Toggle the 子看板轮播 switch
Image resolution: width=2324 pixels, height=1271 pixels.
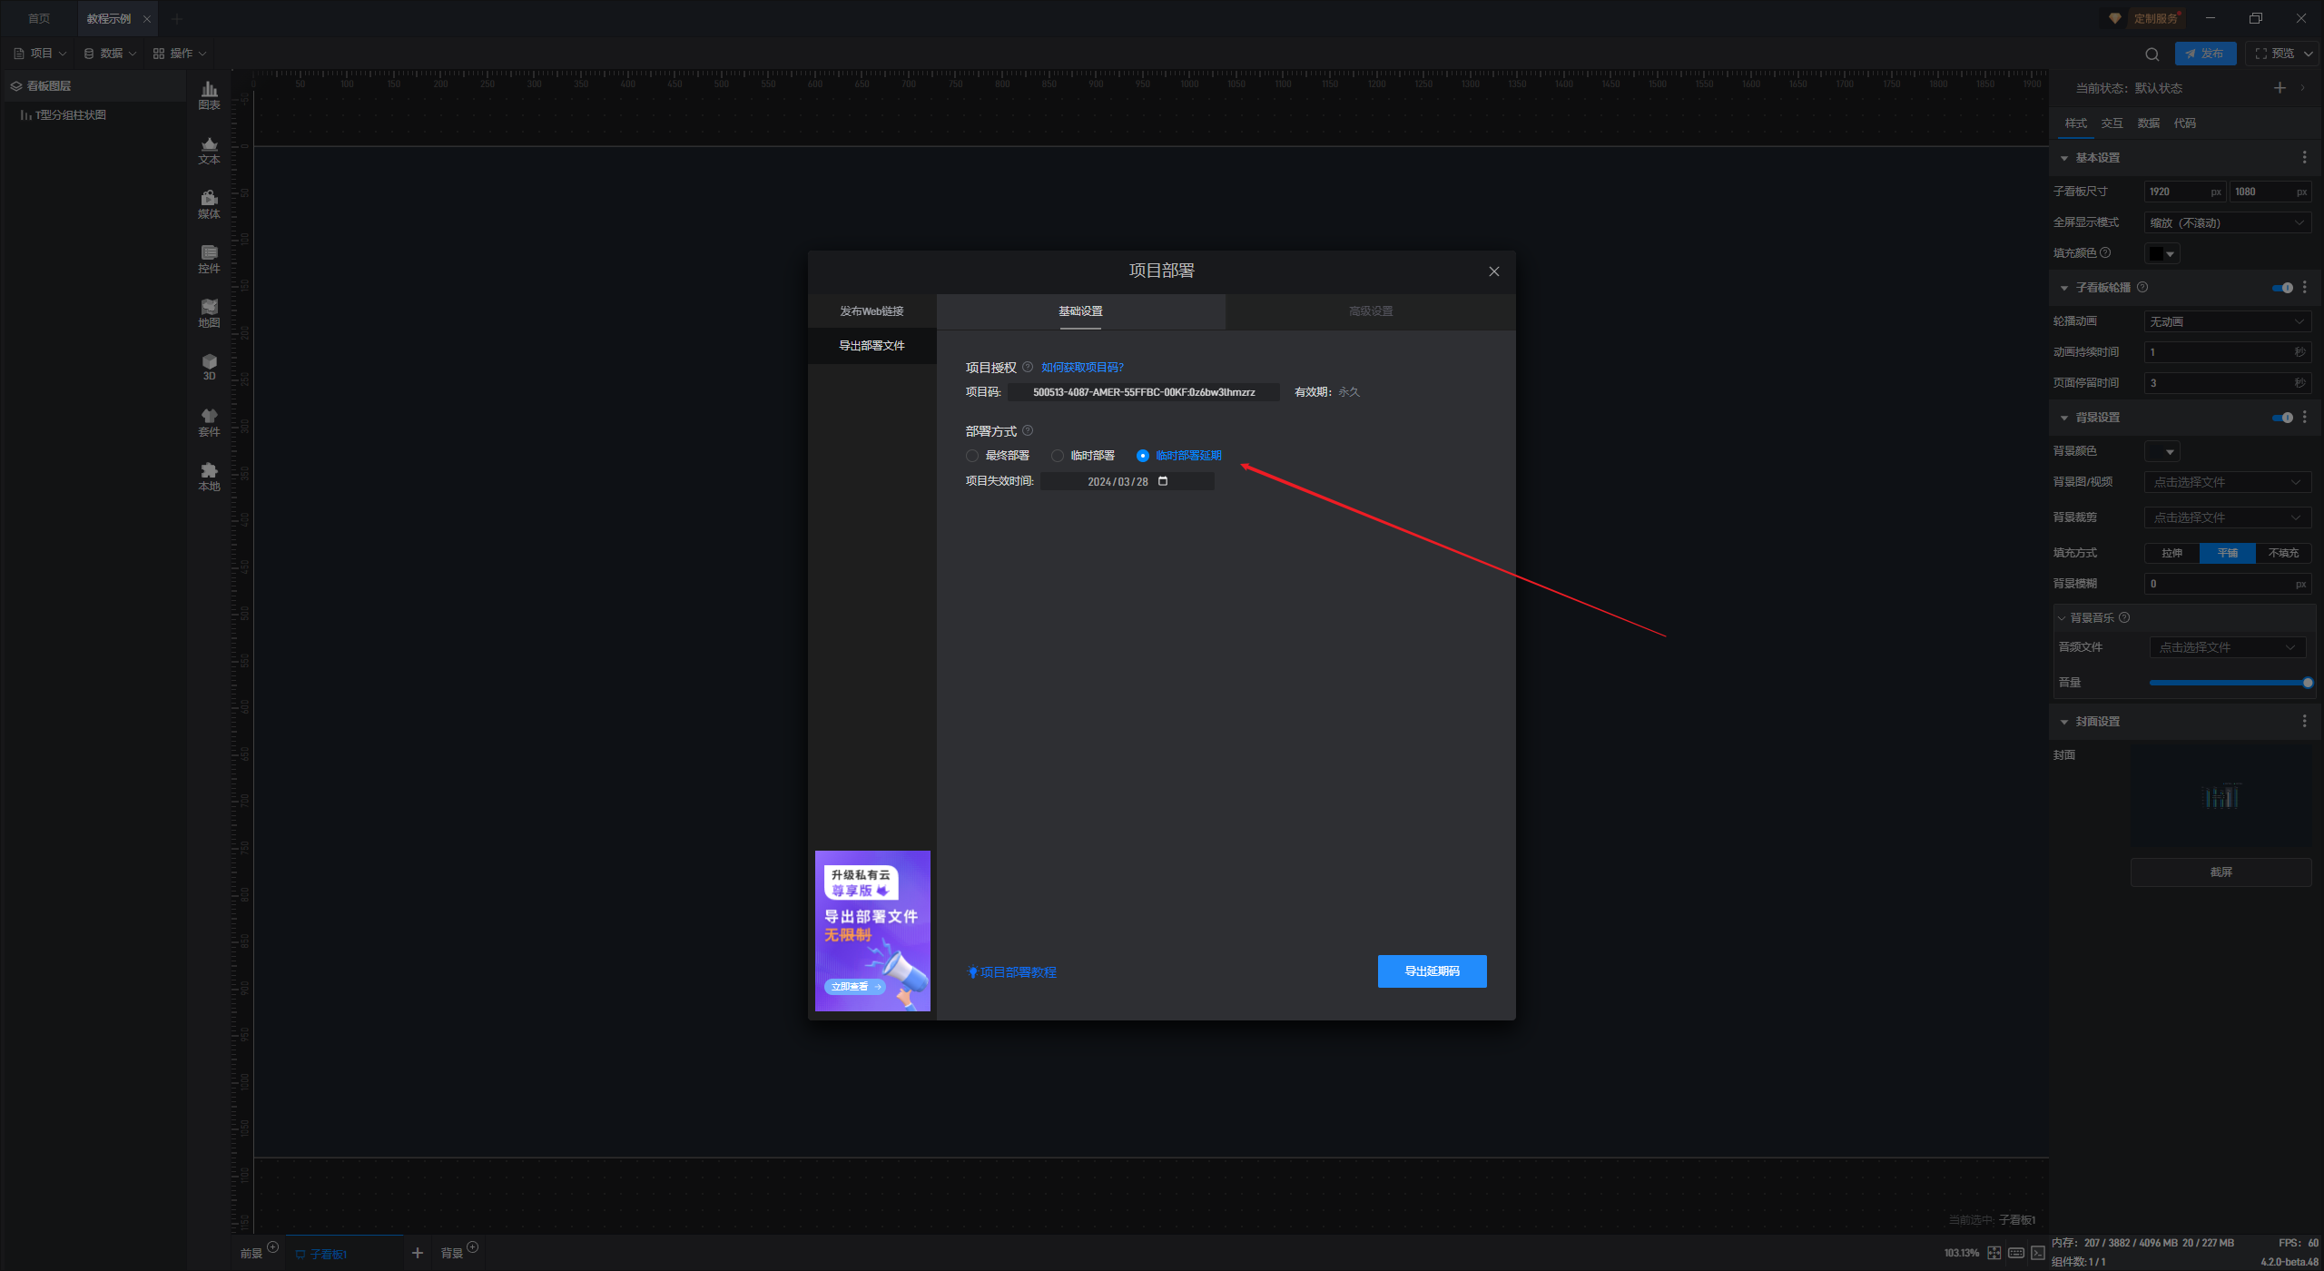pyautogui.click(x=2282, y=288)
